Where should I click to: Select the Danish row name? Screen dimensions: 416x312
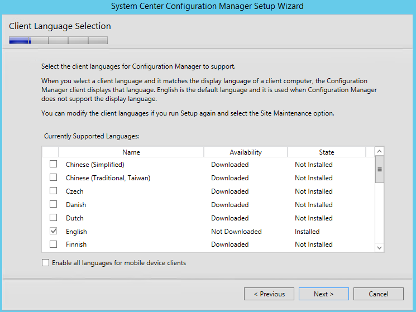pyautogui.click(x=76, y=205)
